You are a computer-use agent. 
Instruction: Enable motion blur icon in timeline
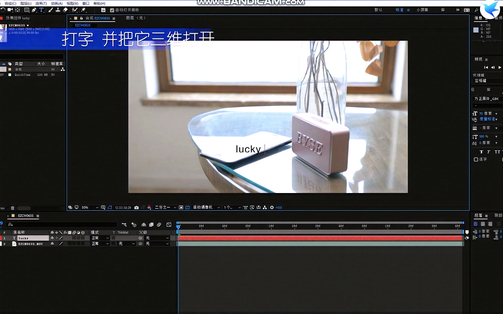(x=159, y=225)
